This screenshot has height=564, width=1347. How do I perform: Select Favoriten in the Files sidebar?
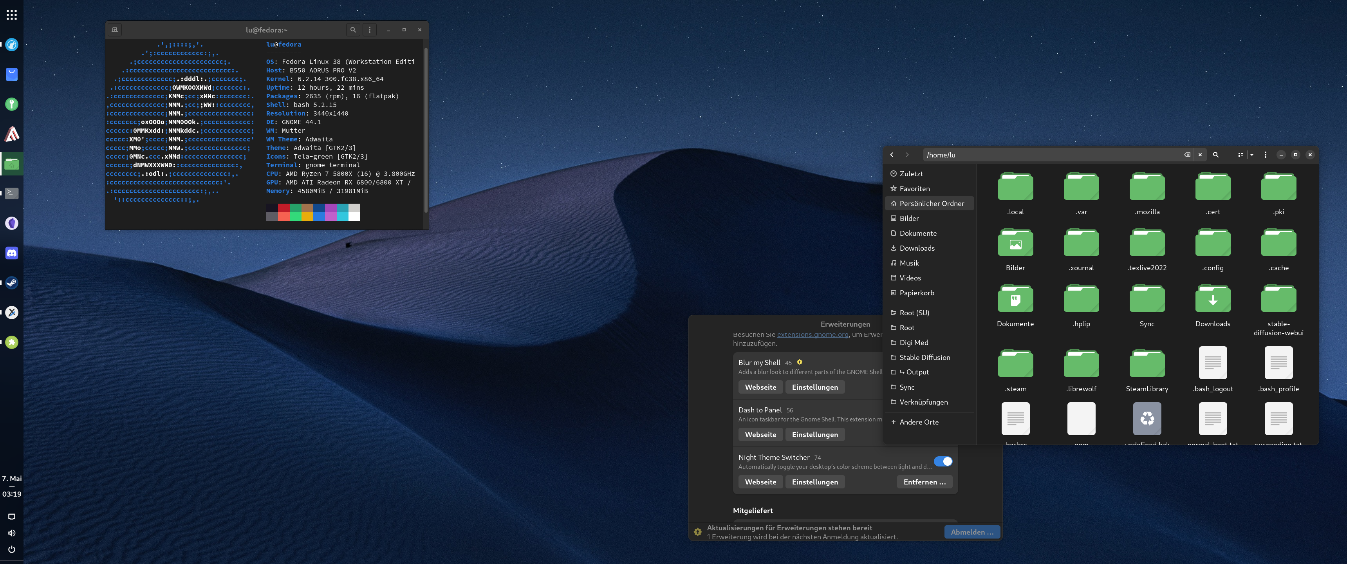pos(929,188)
